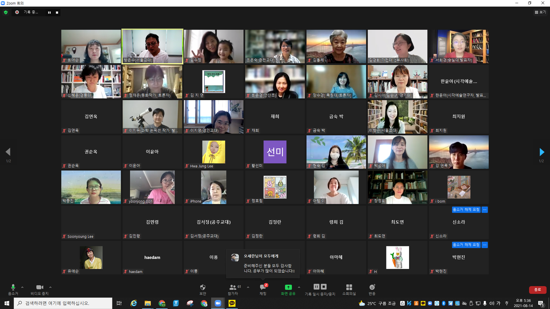Screen dimensions: 550x309
Task: Open KakaoTalk from the Windows taskbar
Action: (x=232, y=303)
